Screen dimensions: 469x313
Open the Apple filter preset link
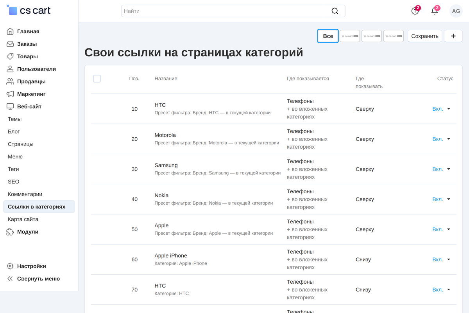pos(161,225)
